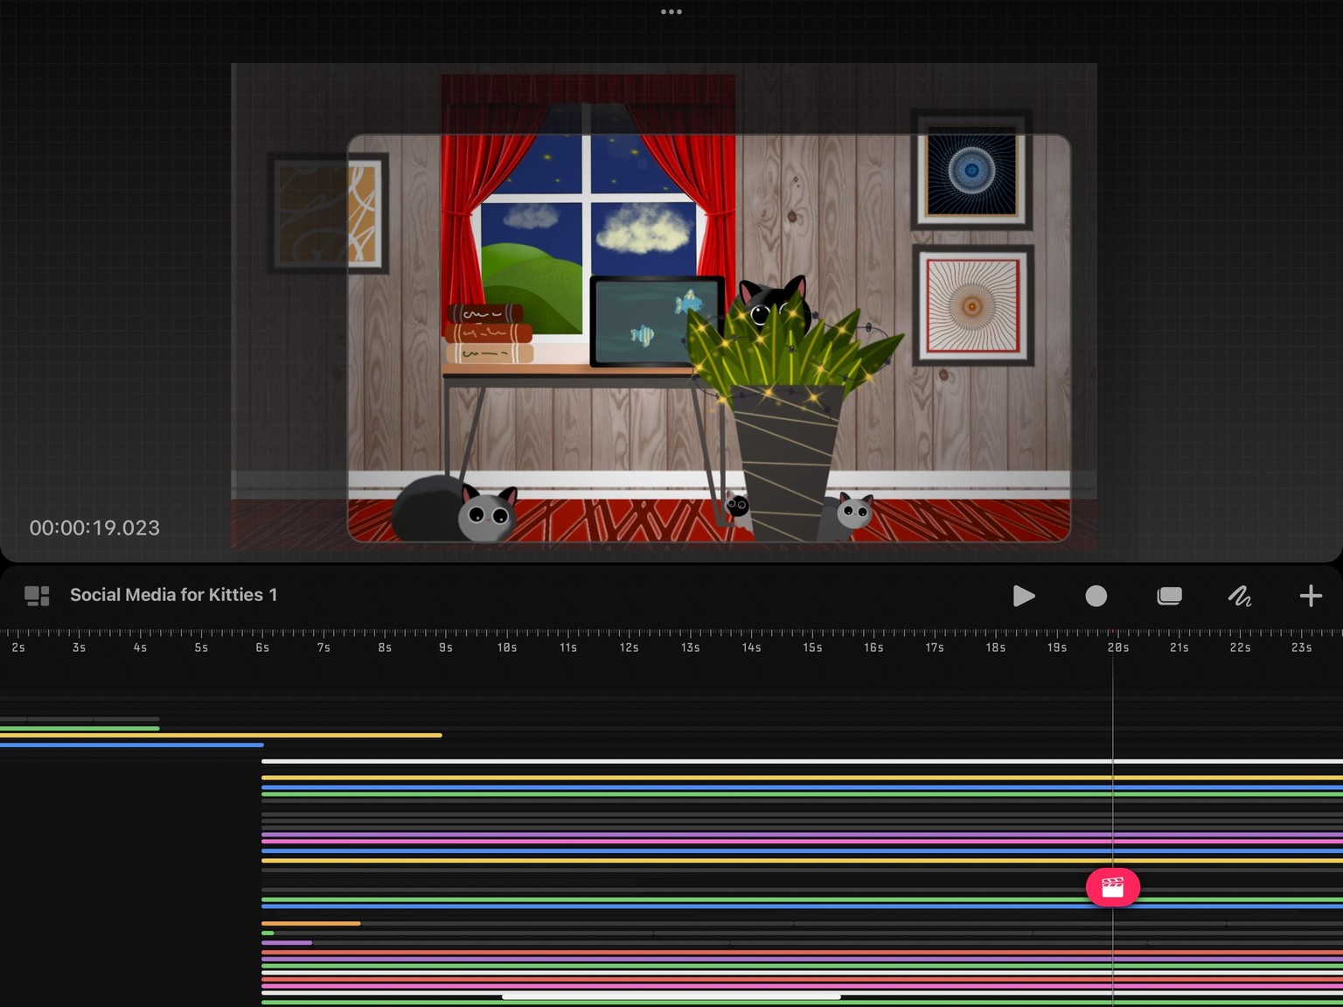1343x1007 pixels.
Task: Tap the plus icon to add content
Action: pyautogui.click(x=1311, y=596)
